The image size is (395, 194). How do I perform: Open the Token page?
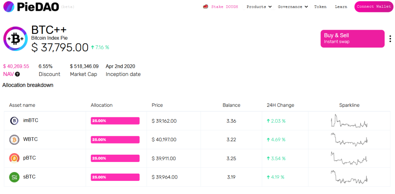pyautogui.click(x=320, y=7)
